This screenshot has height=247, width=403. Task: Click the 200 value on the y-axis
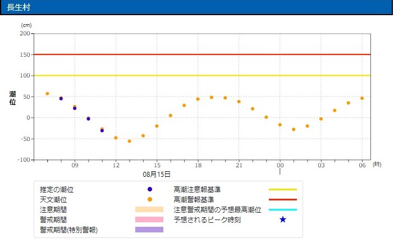click(25, 34)
